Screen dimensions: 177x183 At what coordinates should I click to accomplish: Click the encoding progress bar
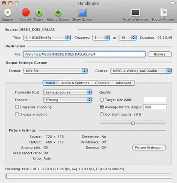(89, 176)
